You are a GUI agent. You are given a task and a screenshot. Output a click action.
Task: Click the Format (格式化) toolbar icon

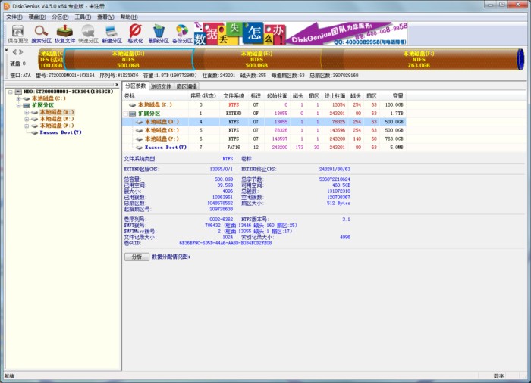coord(135,33)
